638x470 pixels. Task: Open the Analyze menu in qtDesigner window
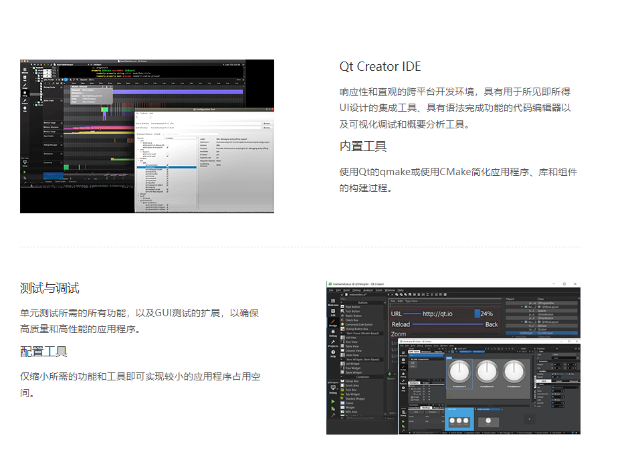(367, 290)
